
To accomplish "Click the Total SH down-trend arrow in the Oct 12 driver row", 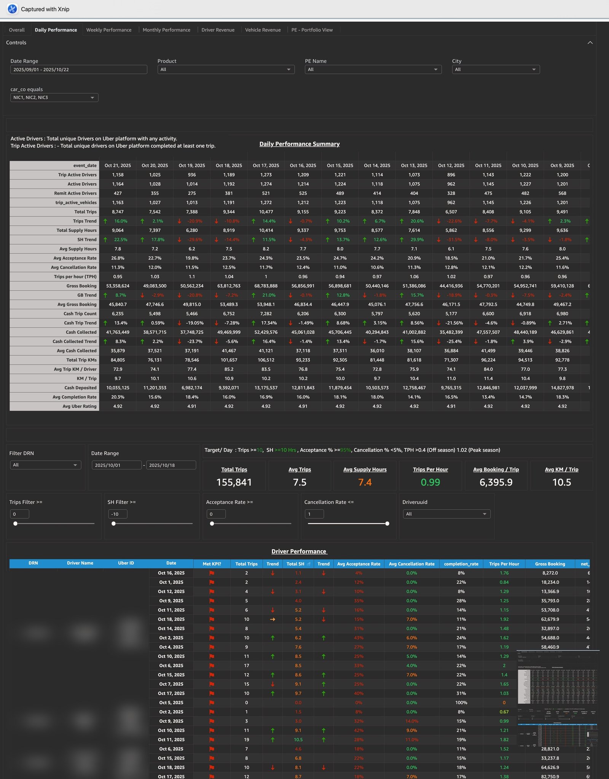I will pyautogui.click(x=324, y=591).
